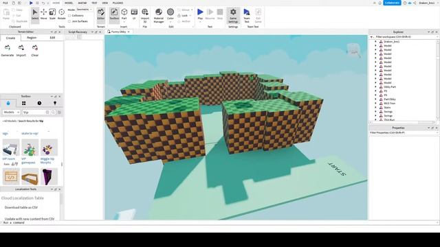Open the TEST ribbon tab
Viewport: 440px width, 247px height.
point(94,3)
